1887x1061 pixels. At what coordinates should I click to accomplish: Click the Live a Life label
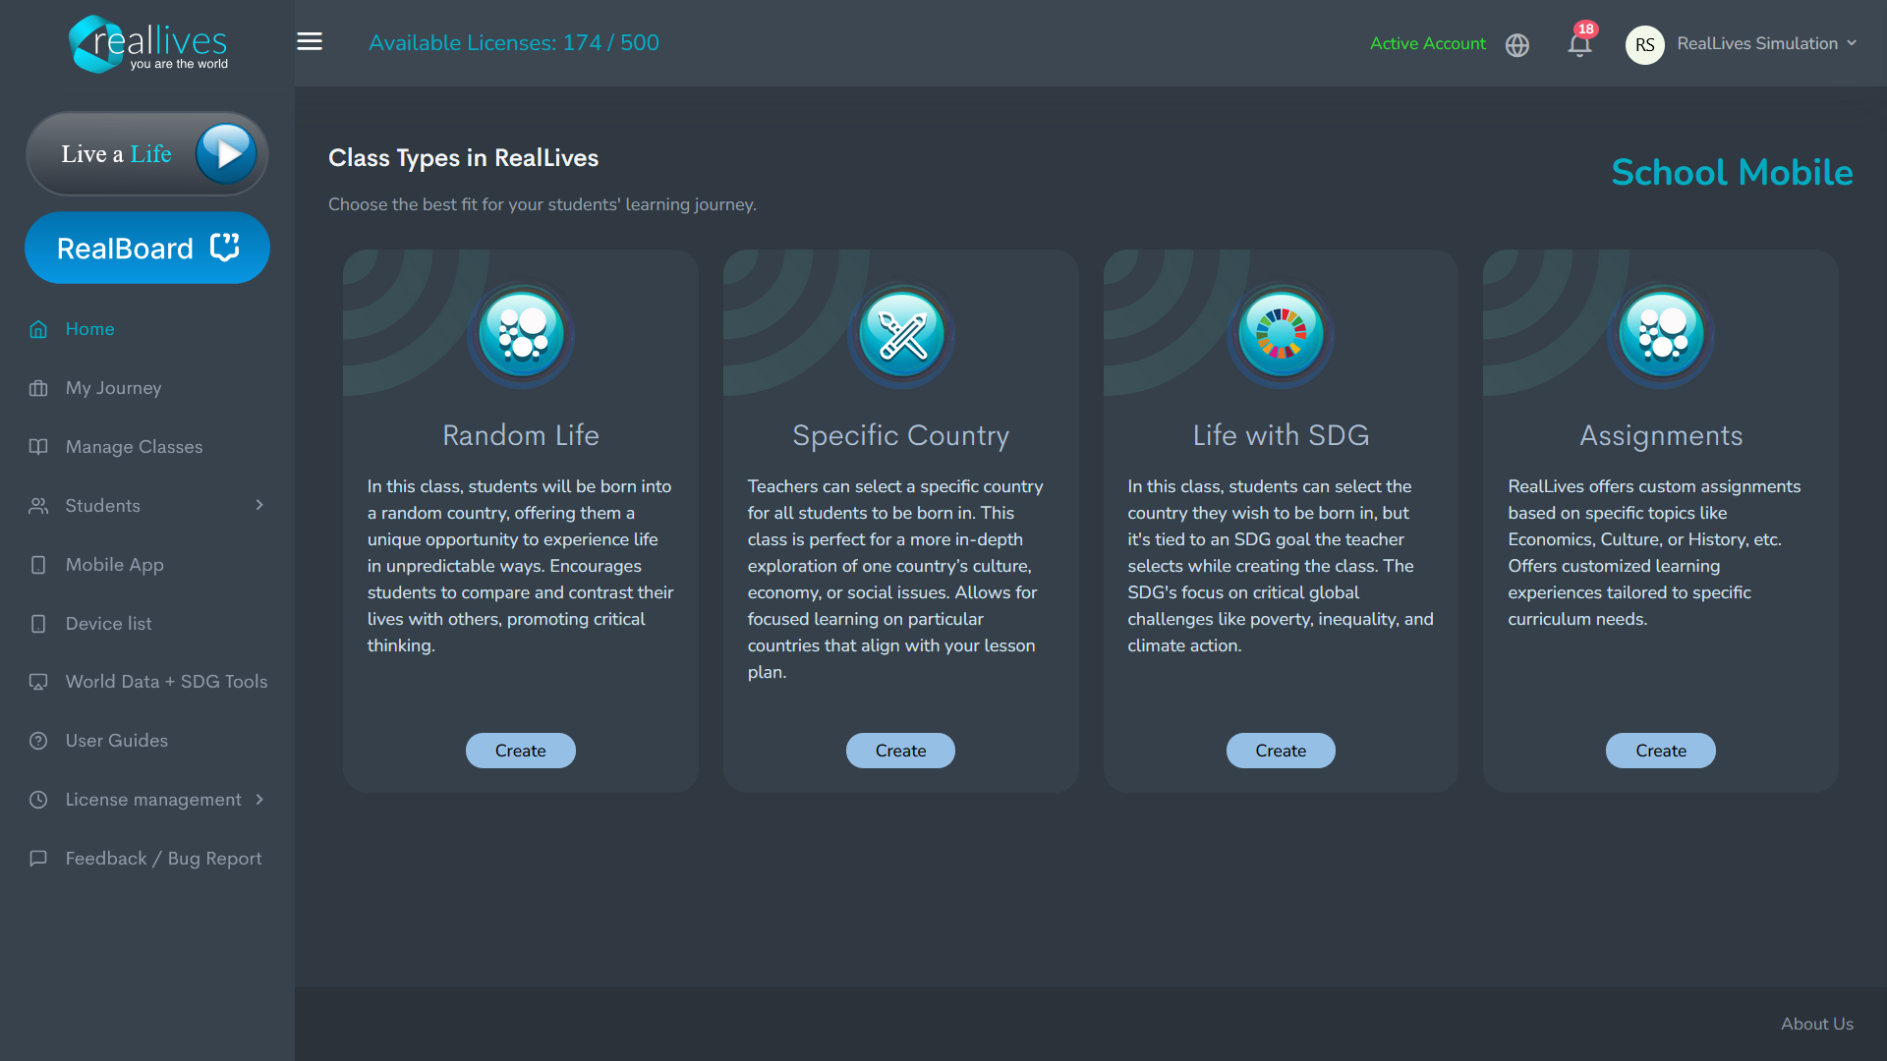coord(116,154)
